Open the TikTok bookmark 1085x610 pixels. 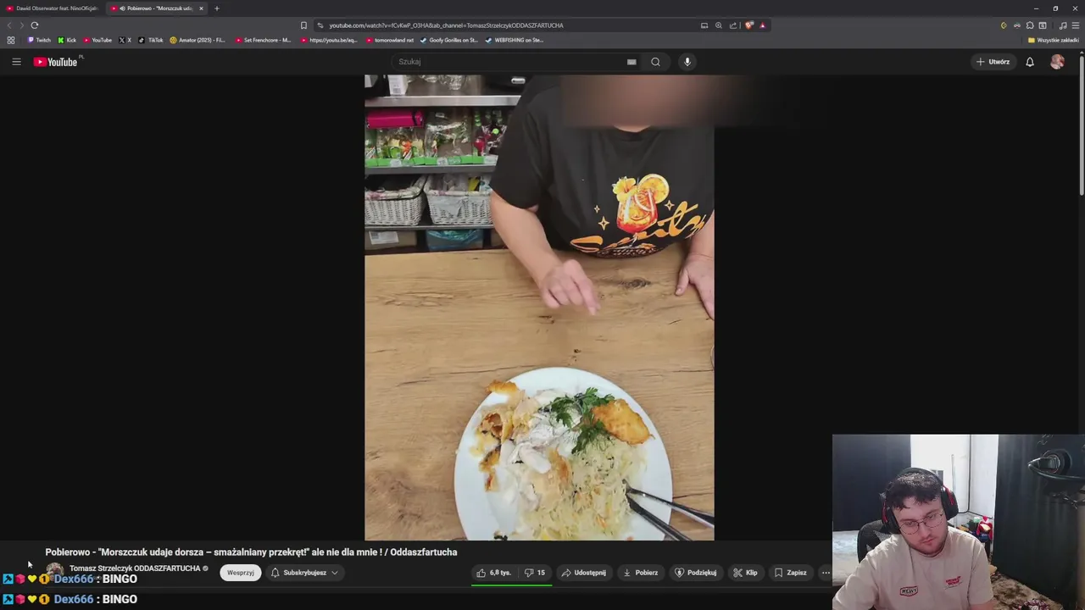(150, 40)
